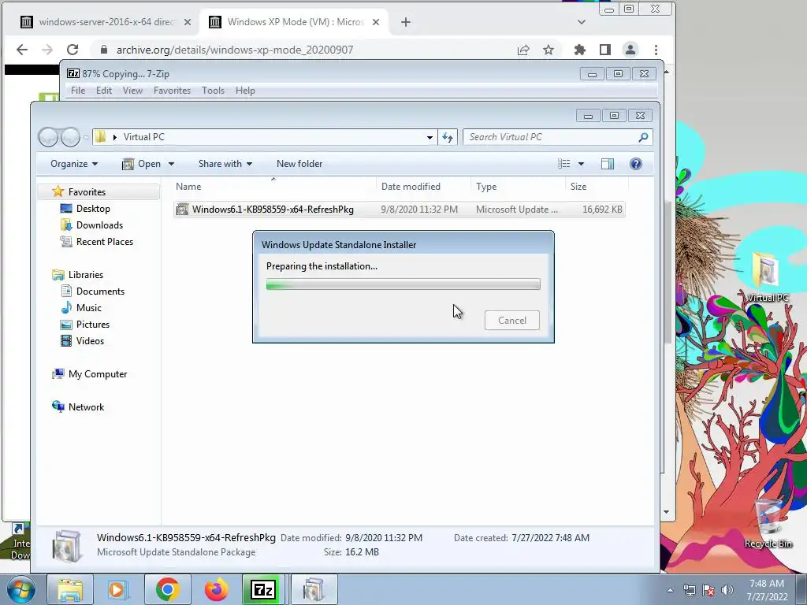Switch to 7-Zip taskbar button

(x=263, y=589)
